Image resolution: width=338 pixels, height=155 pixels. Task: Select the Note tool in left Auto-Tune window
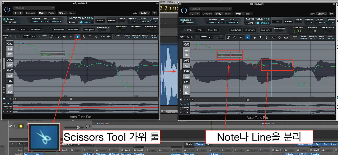tap(64, 37)
